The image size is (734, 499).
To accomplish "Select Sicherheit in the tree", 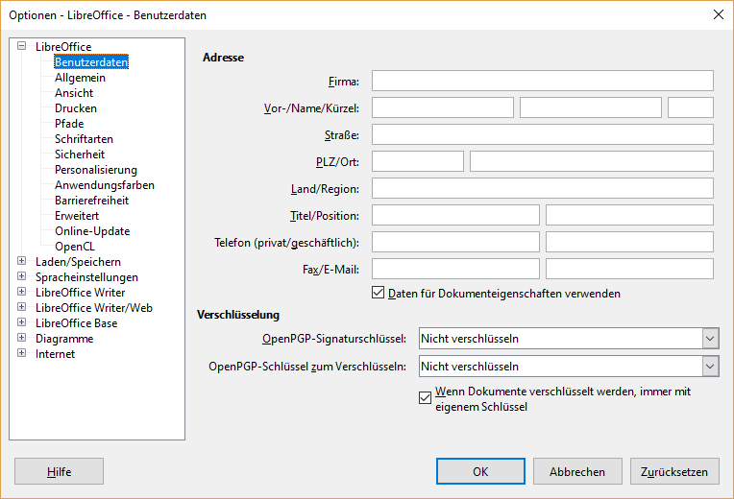I will click(x=80, y=154).
